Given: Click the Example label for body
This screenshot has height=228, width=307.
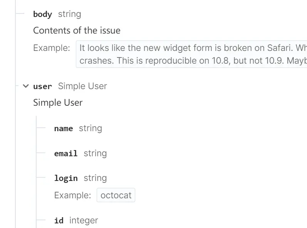Looking at the screenshot, I should click(52, 48).
